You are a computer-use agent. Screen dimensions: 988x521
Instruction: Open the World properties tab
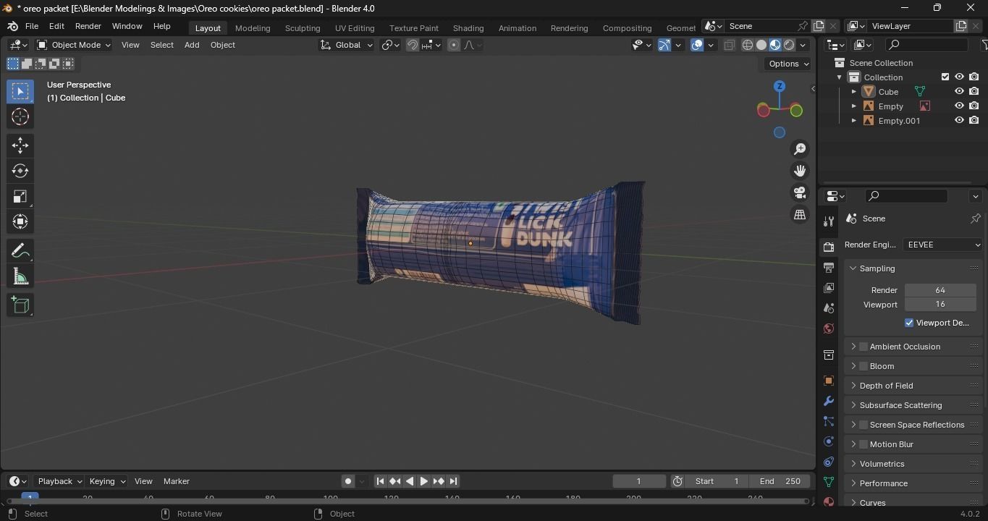pos(829,329)
